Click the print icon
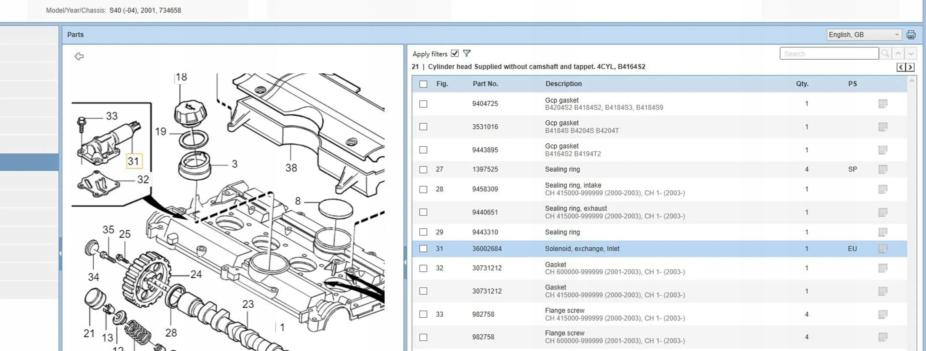The height and width of the screenshot is (351, 926). [x=911, y=35]
